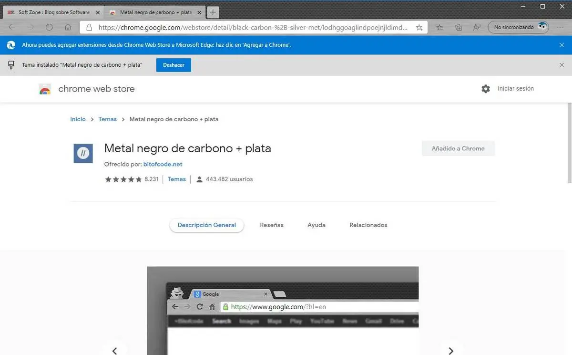Open Temas breadcrumb link
This screenshot has height=355, width=572.
click(x=108, y=119)
